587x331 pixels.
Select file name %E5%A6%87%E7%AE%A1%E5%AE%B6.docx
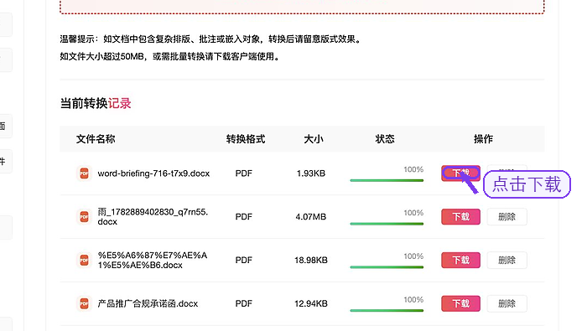153,261
